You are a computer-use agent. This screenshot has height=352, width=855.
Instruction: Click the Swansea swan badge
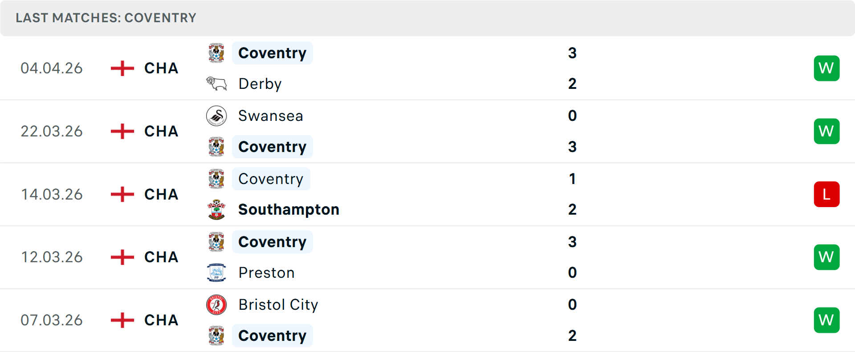click(217, 116)
